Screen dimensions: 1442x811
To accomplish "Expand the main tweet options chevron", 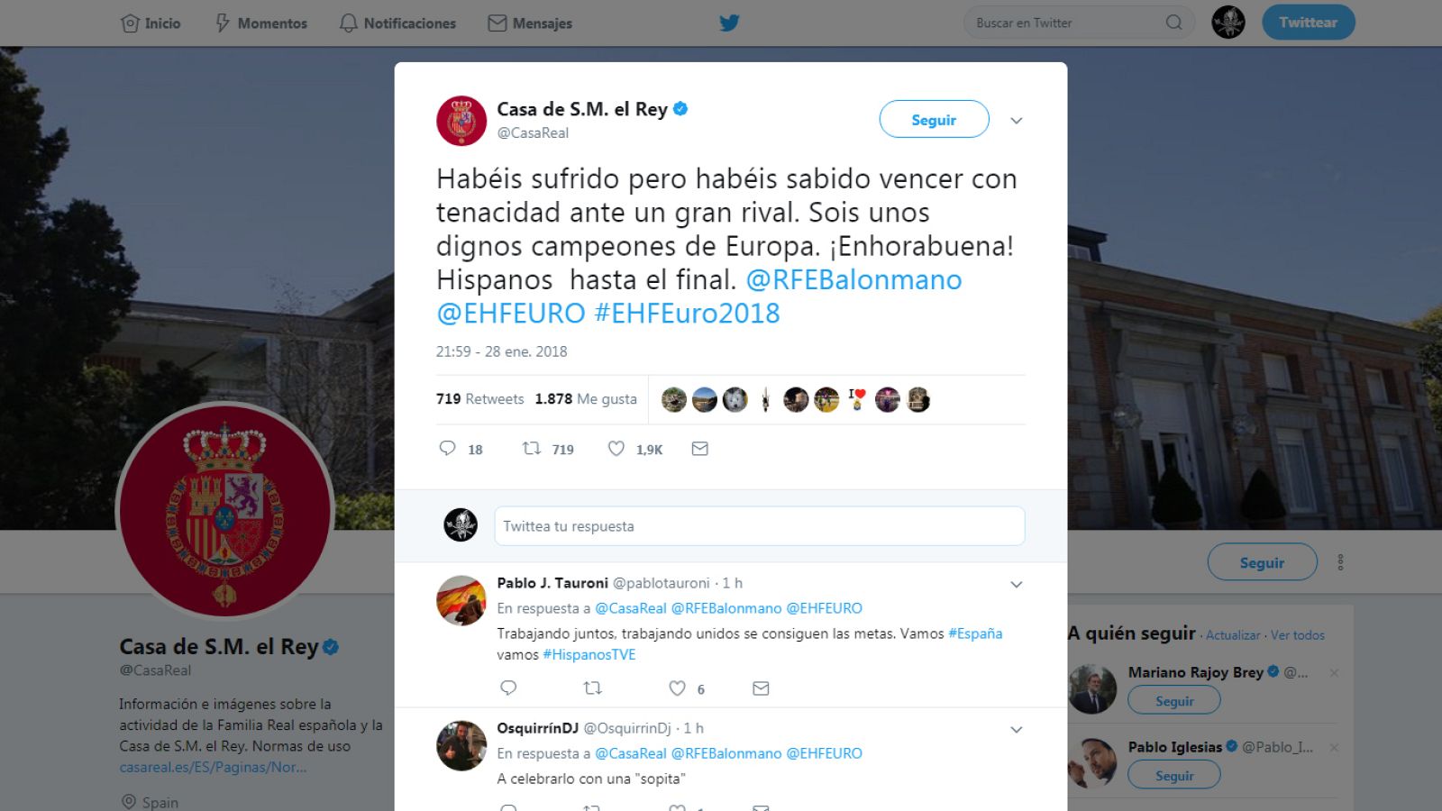I will [1016, 121].
